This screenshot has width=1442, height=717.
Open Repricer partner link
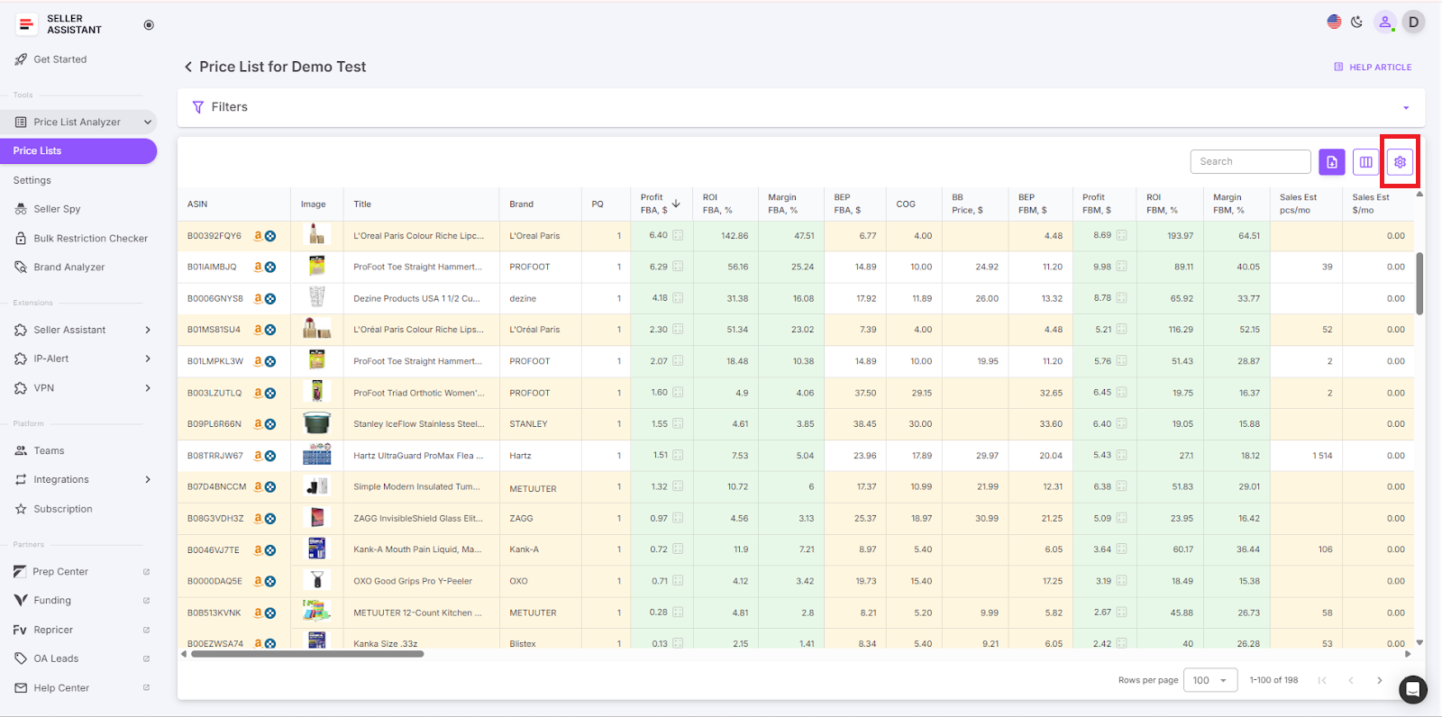(53, 631)
